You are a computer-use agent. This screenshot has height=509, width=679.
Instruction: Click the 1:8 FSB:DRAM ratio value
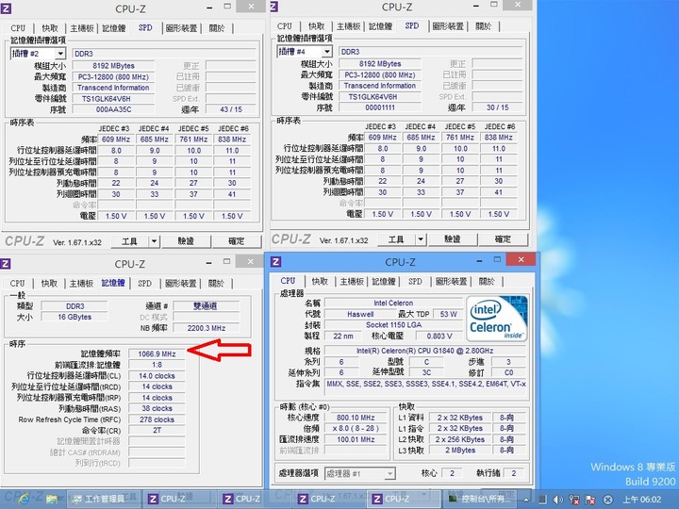click(x=157, y=365)
